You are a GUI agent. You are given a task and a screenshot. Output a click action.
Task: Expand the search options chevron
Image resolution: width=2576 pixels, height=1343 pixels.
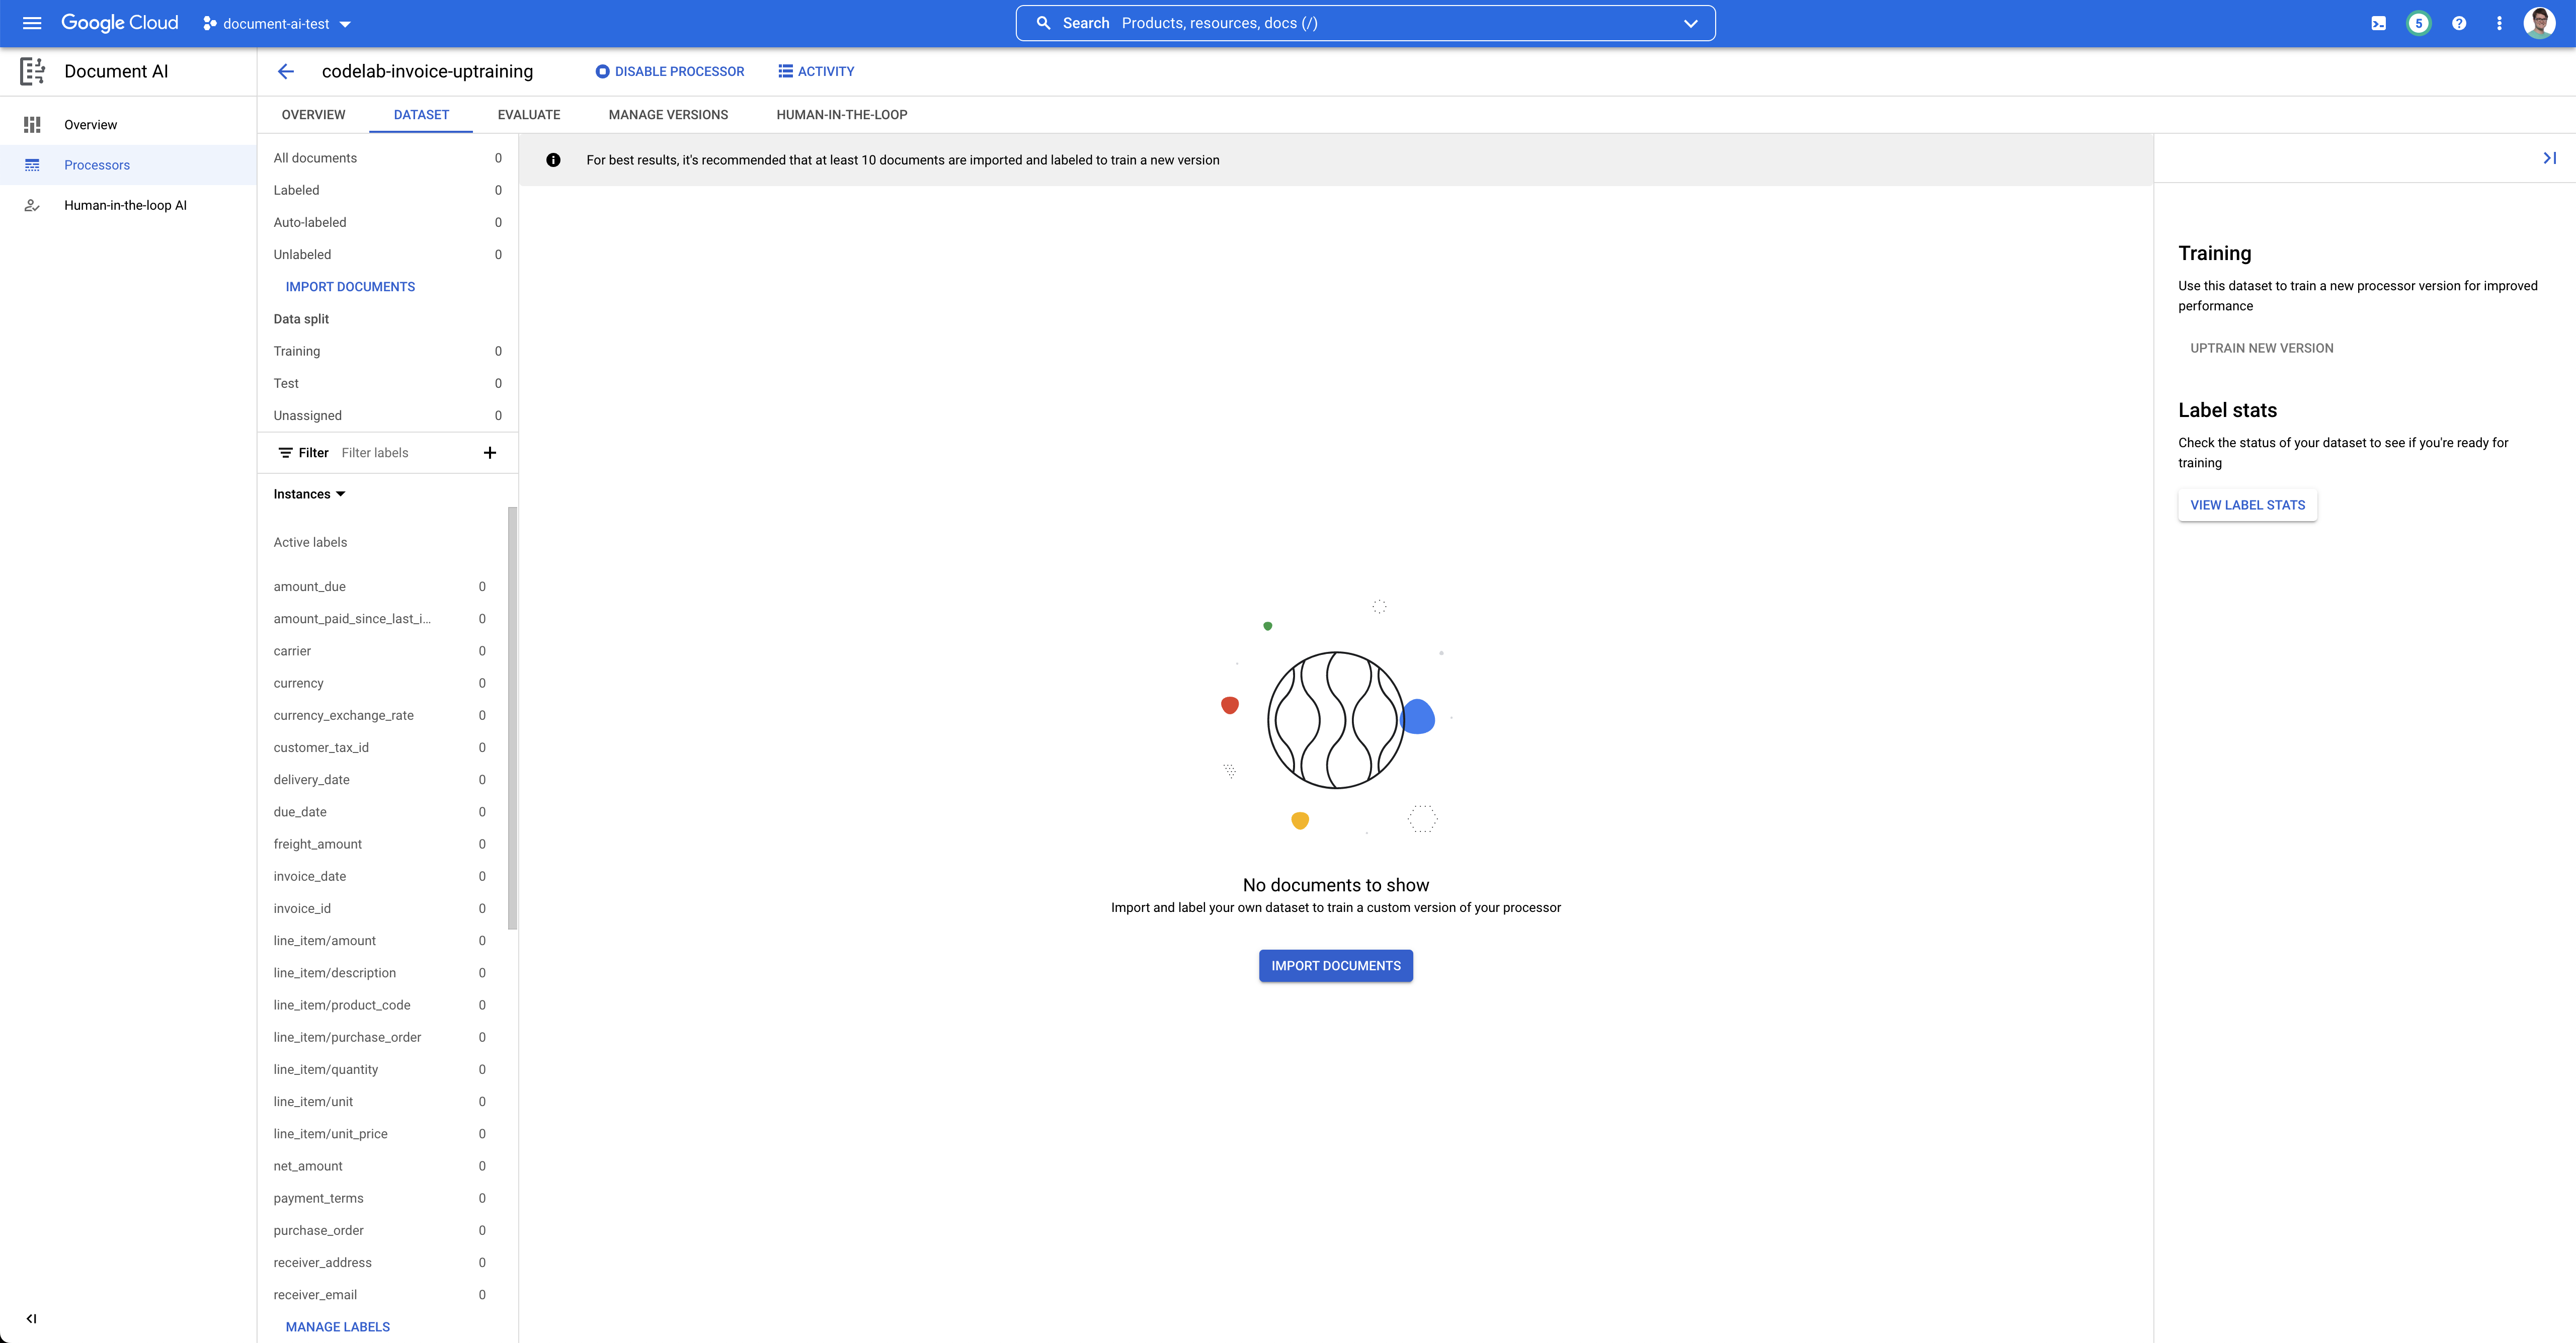(1690, 22)
